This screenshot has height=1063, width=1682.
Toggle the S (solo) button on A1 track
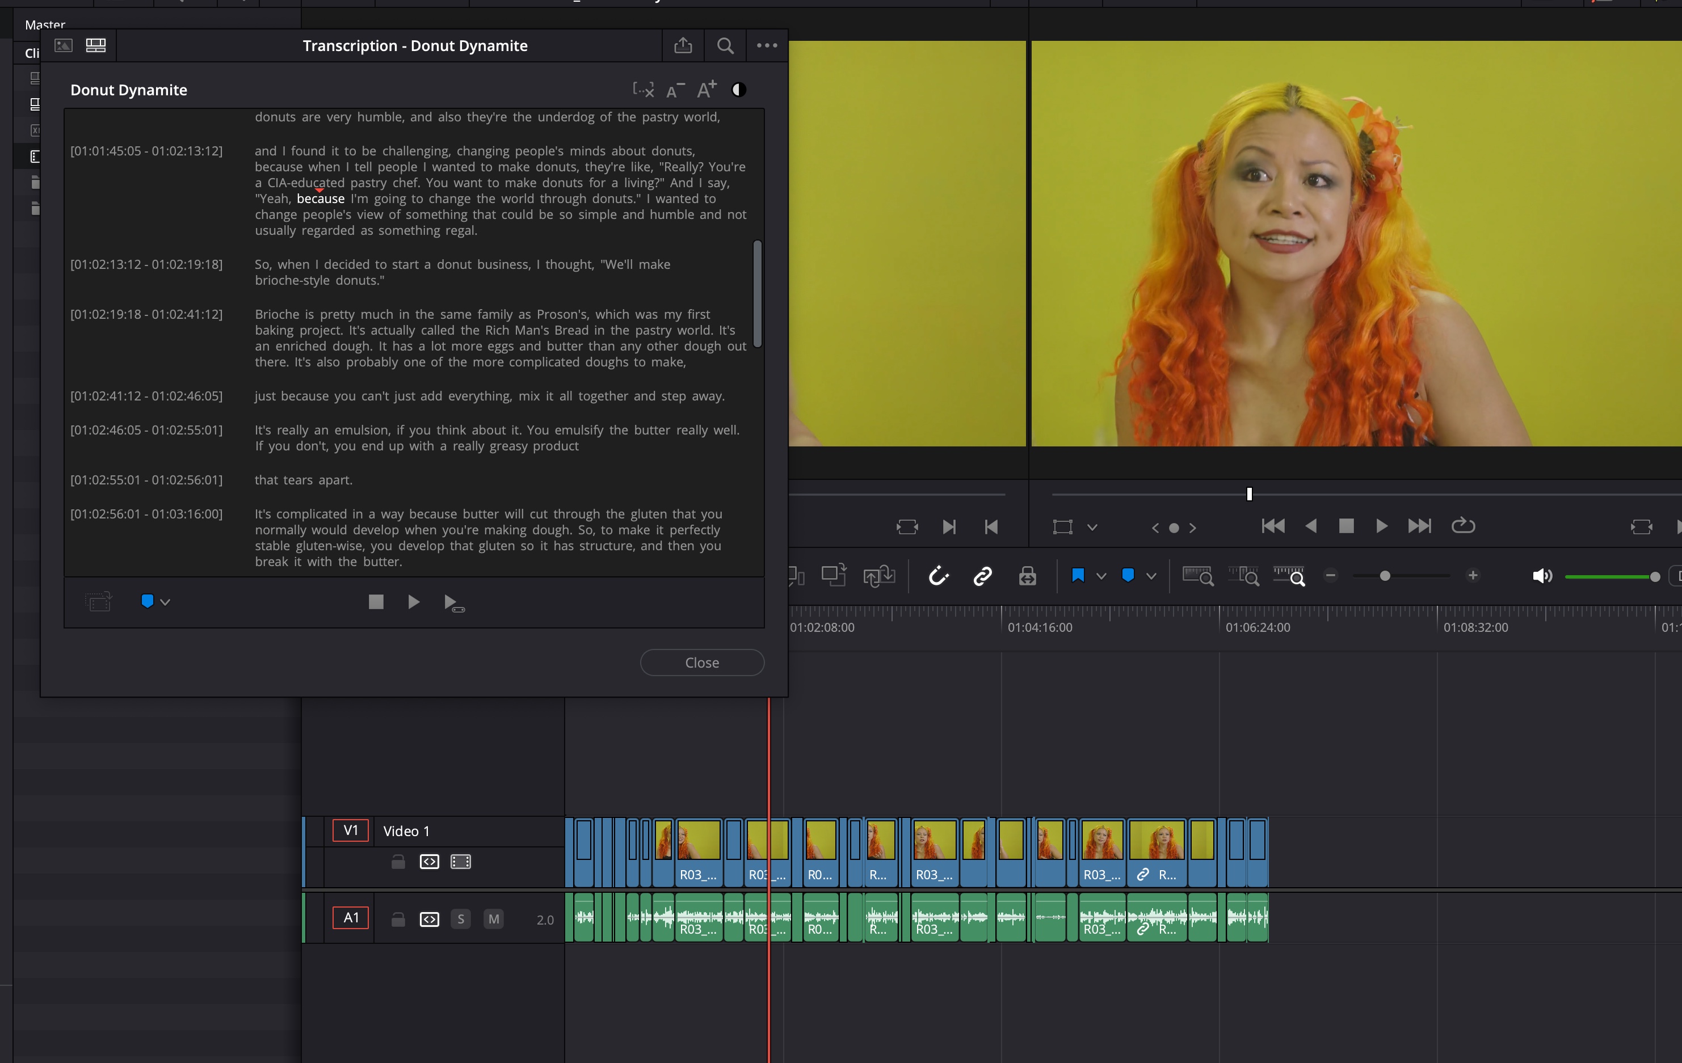tap(461, 918)
